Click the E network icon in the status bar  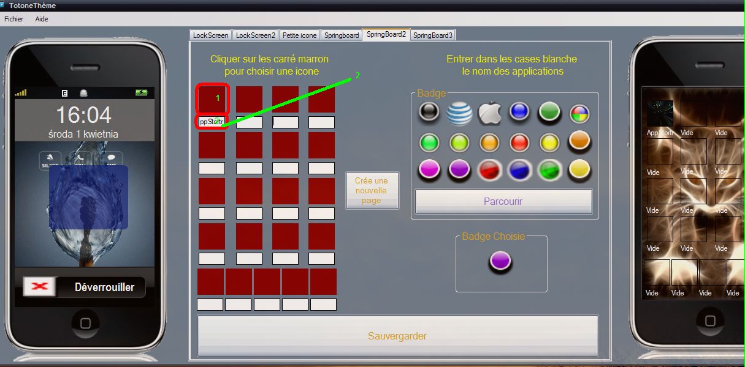click(x=64, y=93)
